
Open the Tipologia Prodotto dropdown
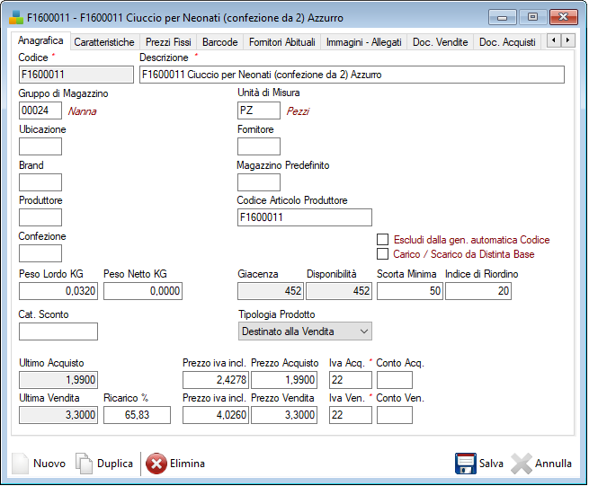point(304,331)
